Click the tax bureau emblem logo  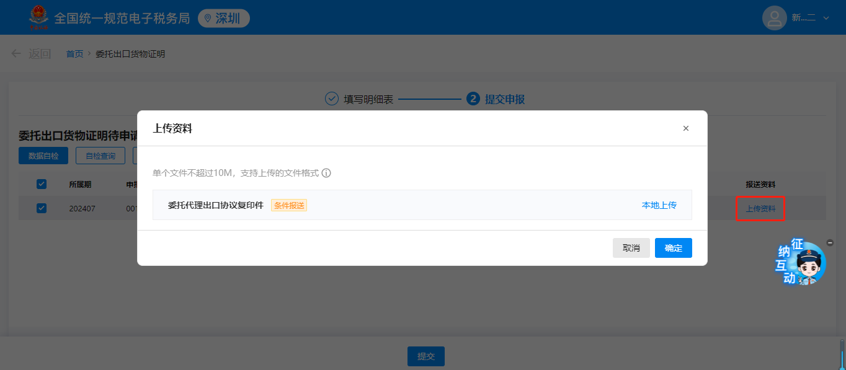click(39, 17)
